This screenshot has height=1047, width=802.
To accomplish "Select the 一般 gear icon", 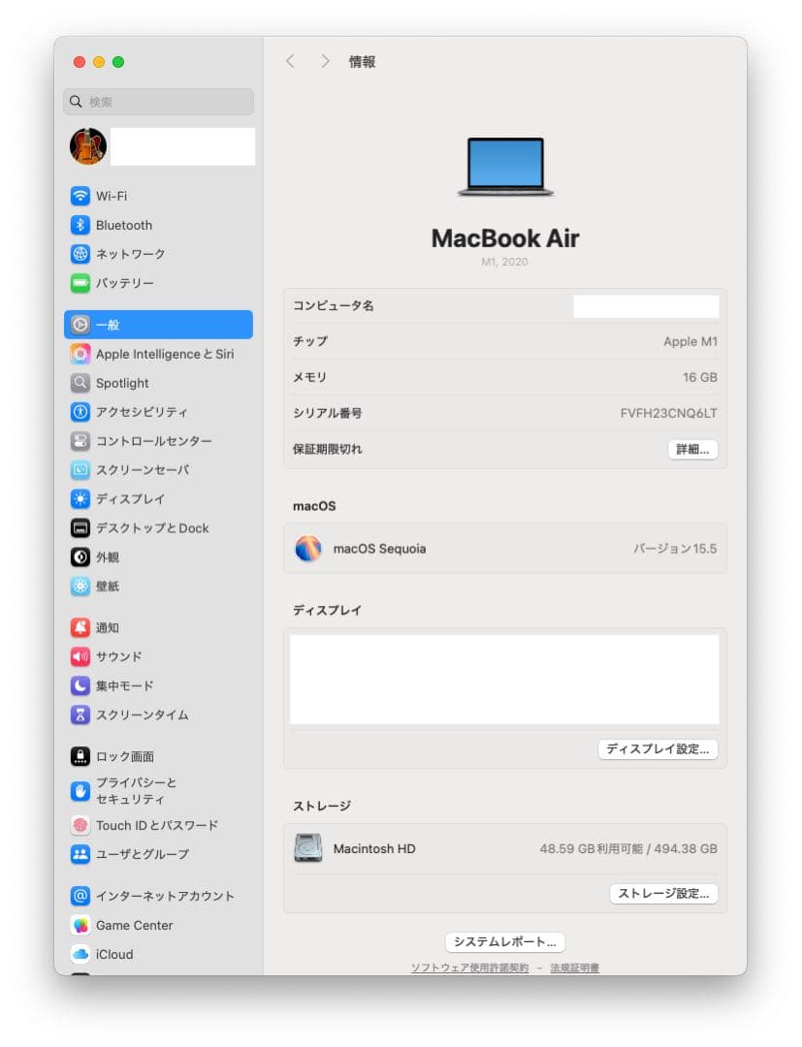I will point(80,325).
